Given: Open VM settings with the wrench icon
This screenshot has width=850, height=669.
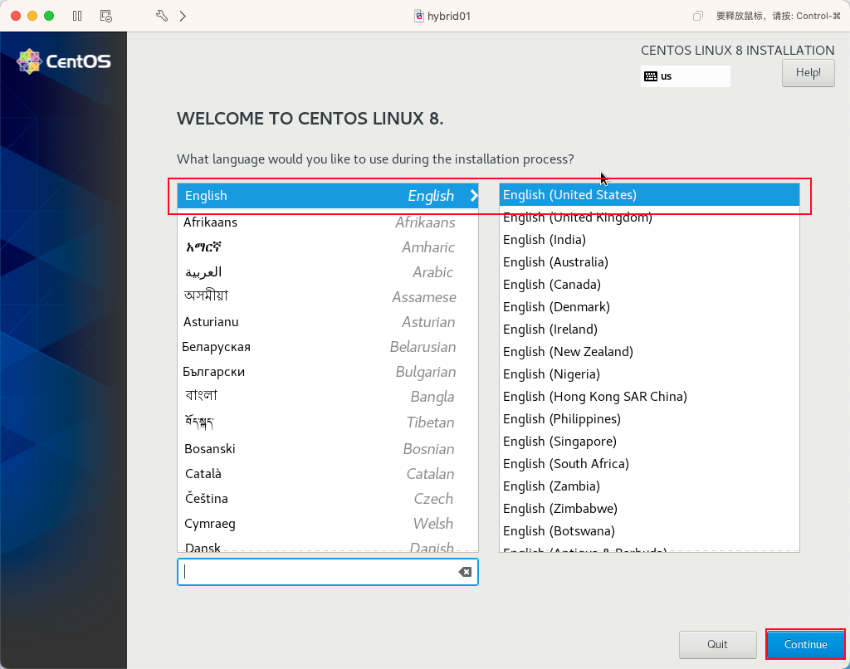Looking at the screenshot, I should pos(161,15).
